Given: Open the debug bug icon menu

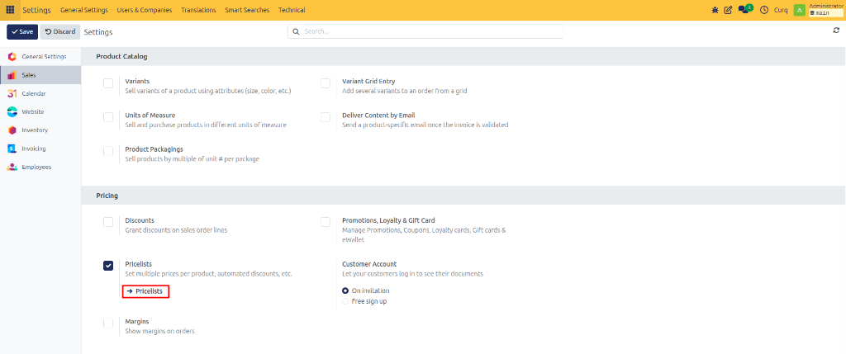Looking at the screenshot, I should click(715, 10).
